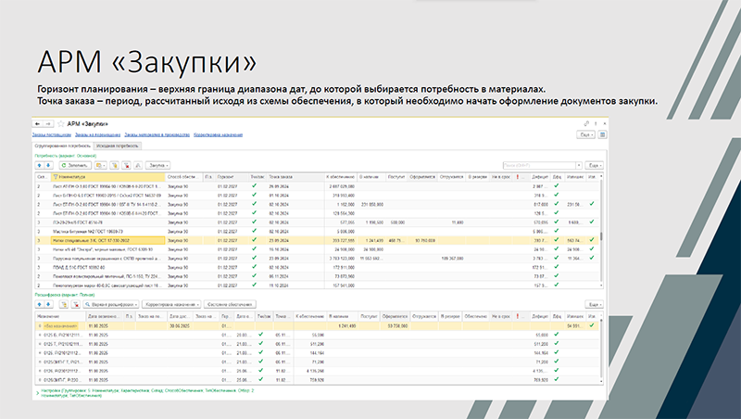This screenshot has height=419, width=741.
Task: Toggle Дфц checkmark in first upper table row
Action: pos(558,185)
